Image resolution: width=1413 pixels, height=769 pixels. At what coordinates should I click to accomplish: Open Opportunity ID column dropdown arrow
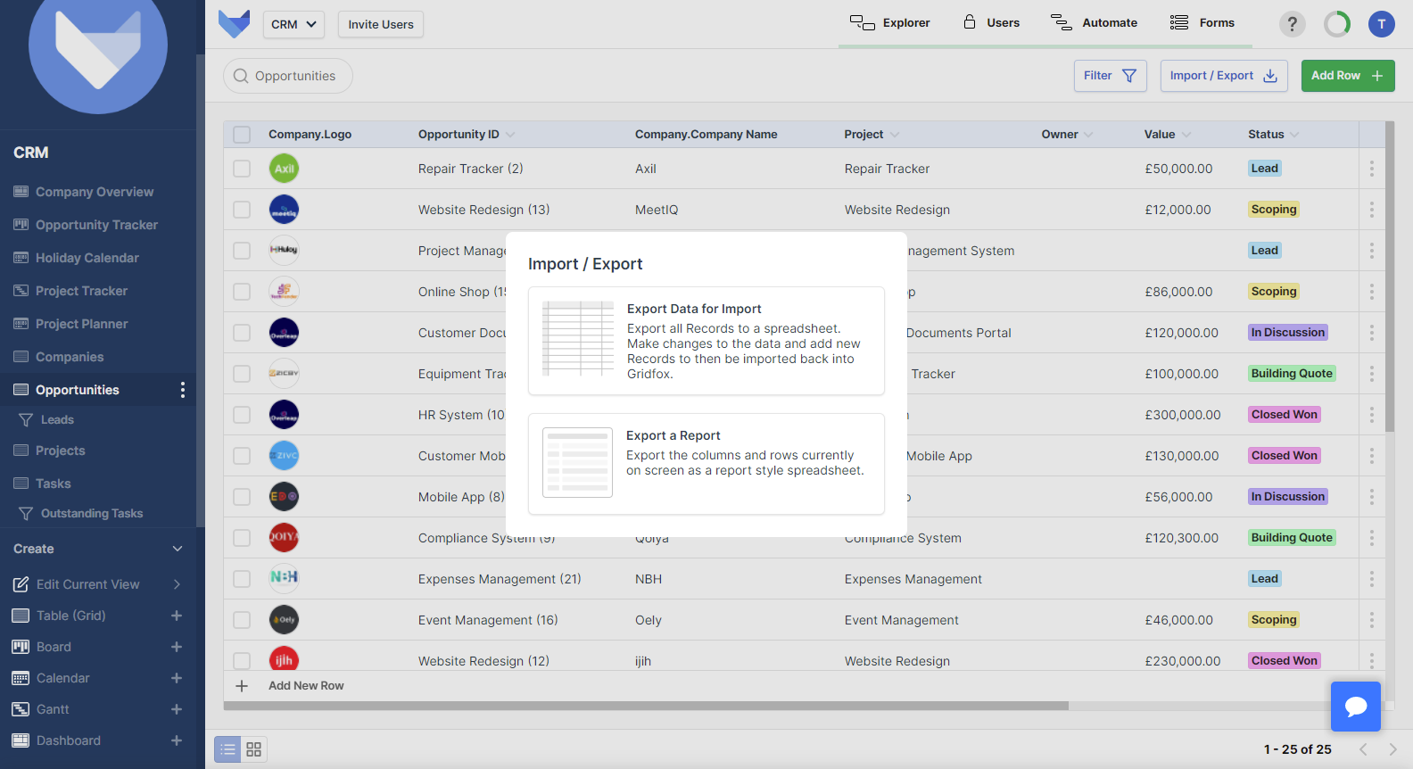point(510,135)
